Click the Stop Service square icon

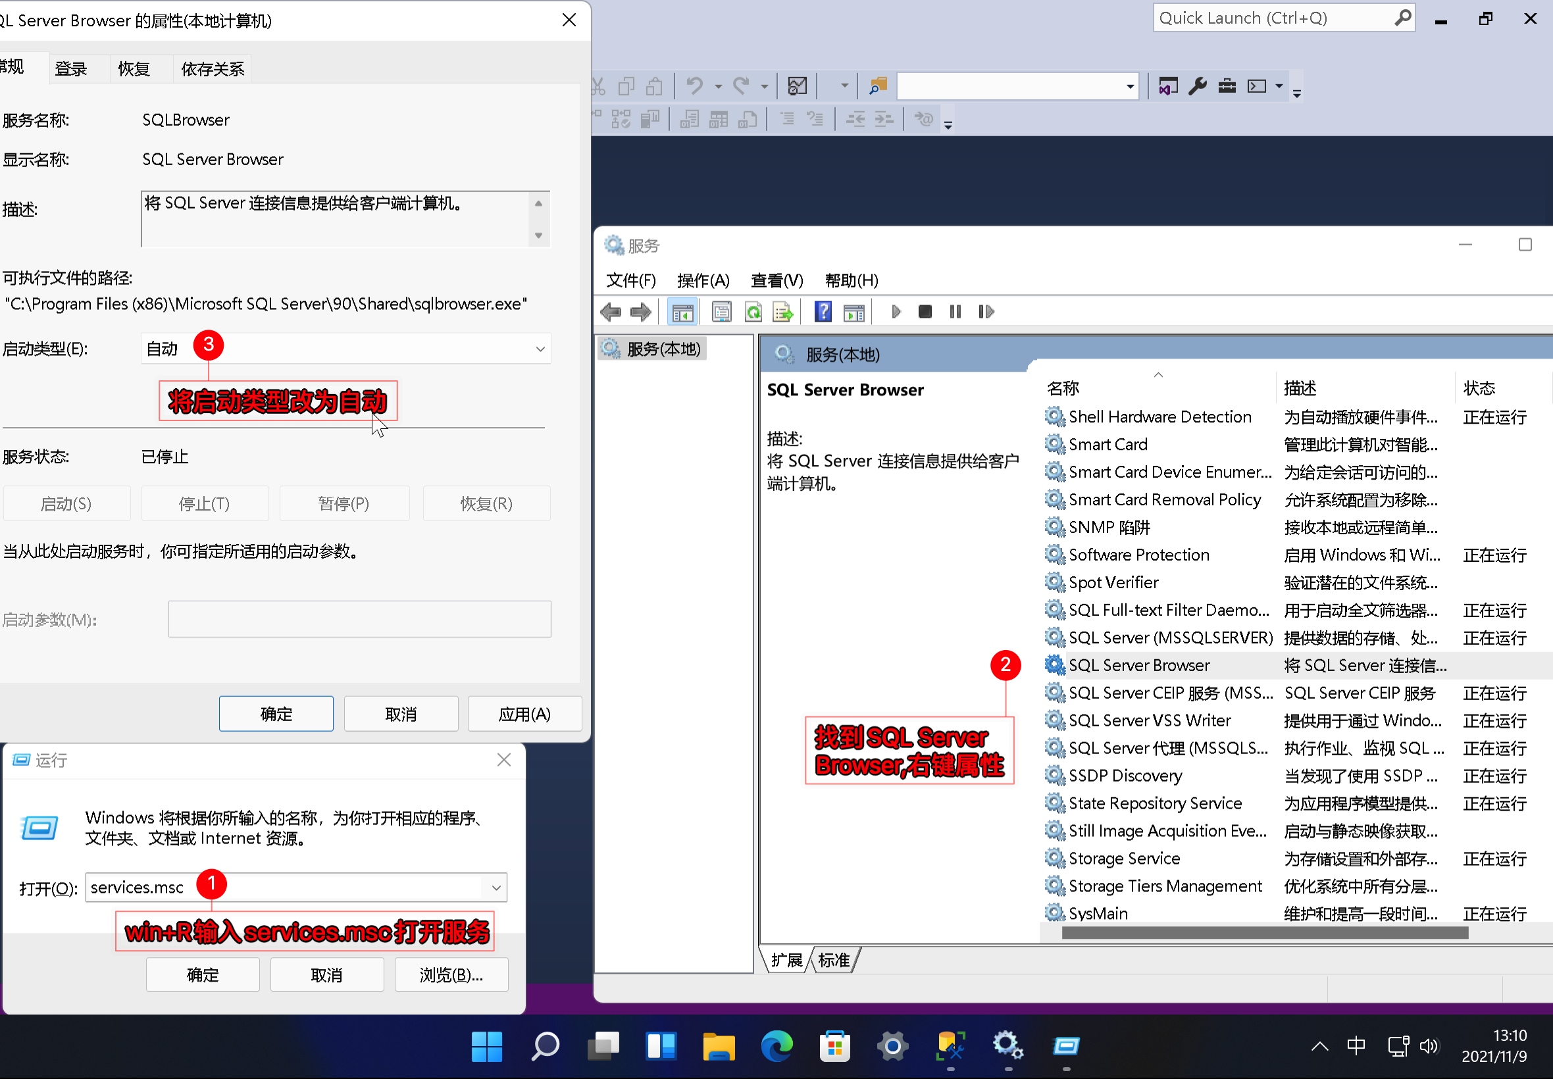point(925,312)
